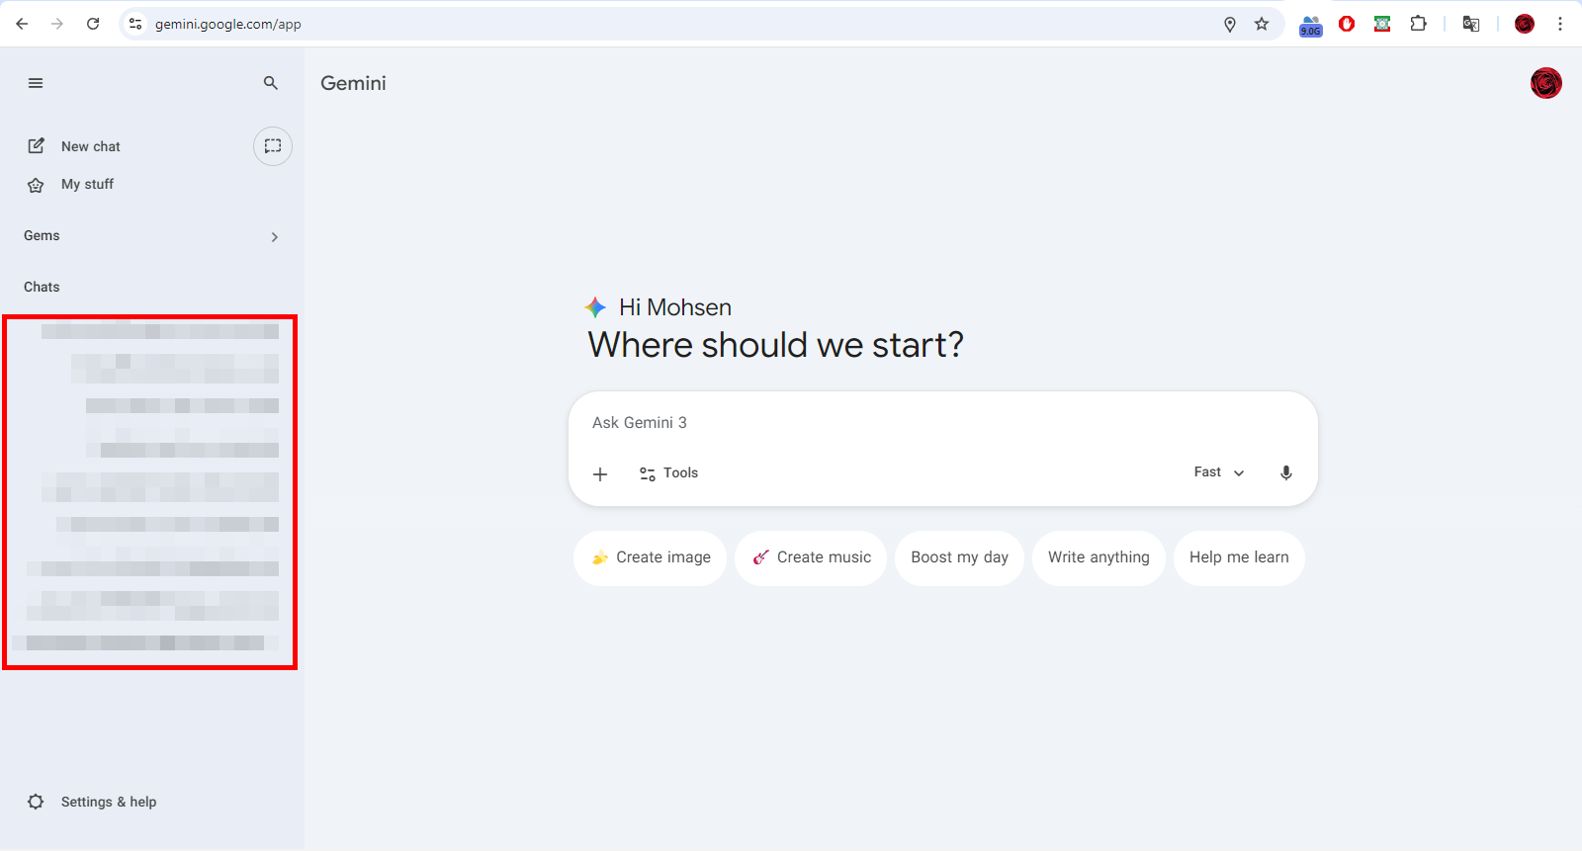Click the Write anything chip
Image resolution: width=1582 pixels, height=851 pixels.
(x=1099, y=557)
